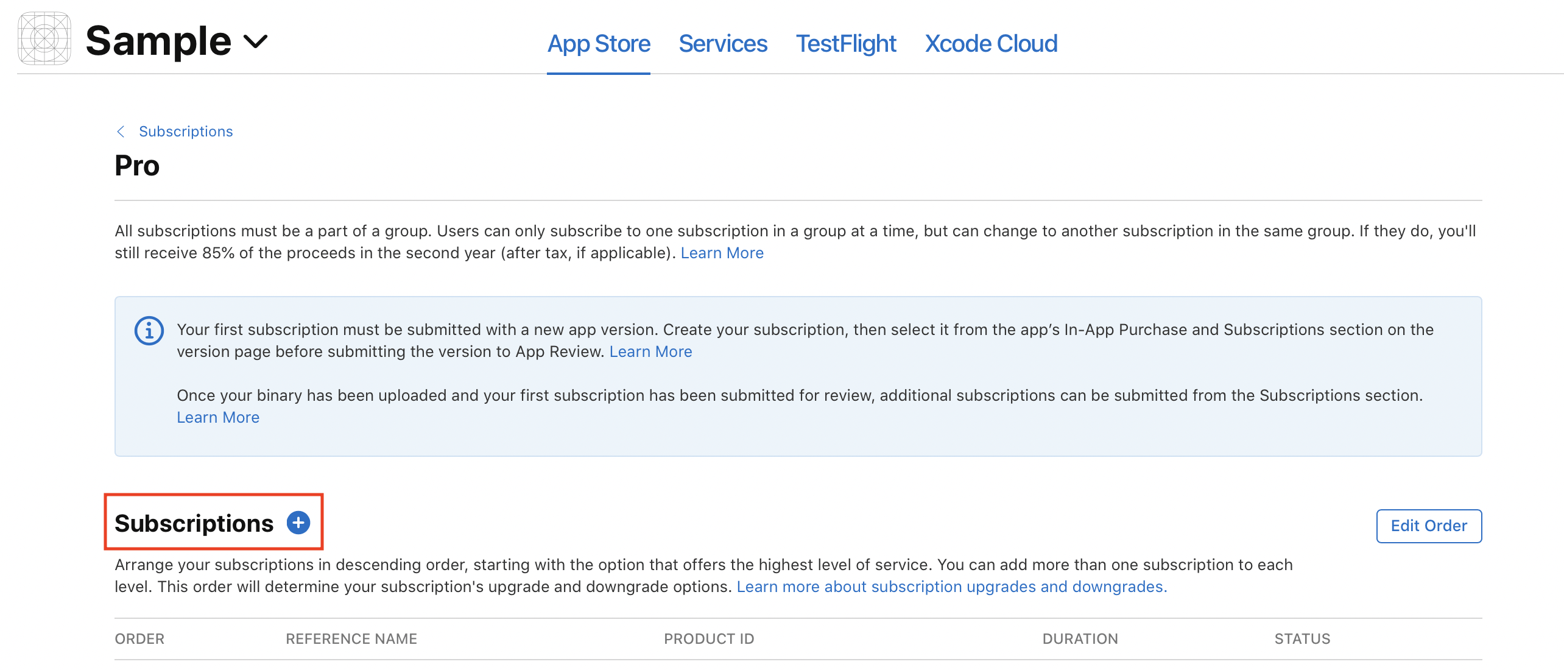The width and height of the screenshot is (1564, 670).
Task: Click the blue plus to add a subscription
Action: click(x=298, y=522)
